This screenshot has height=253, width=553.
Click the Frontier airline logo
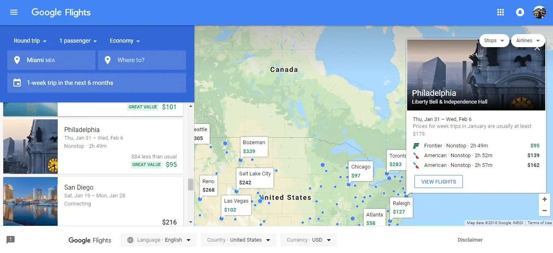coord(416,146)
